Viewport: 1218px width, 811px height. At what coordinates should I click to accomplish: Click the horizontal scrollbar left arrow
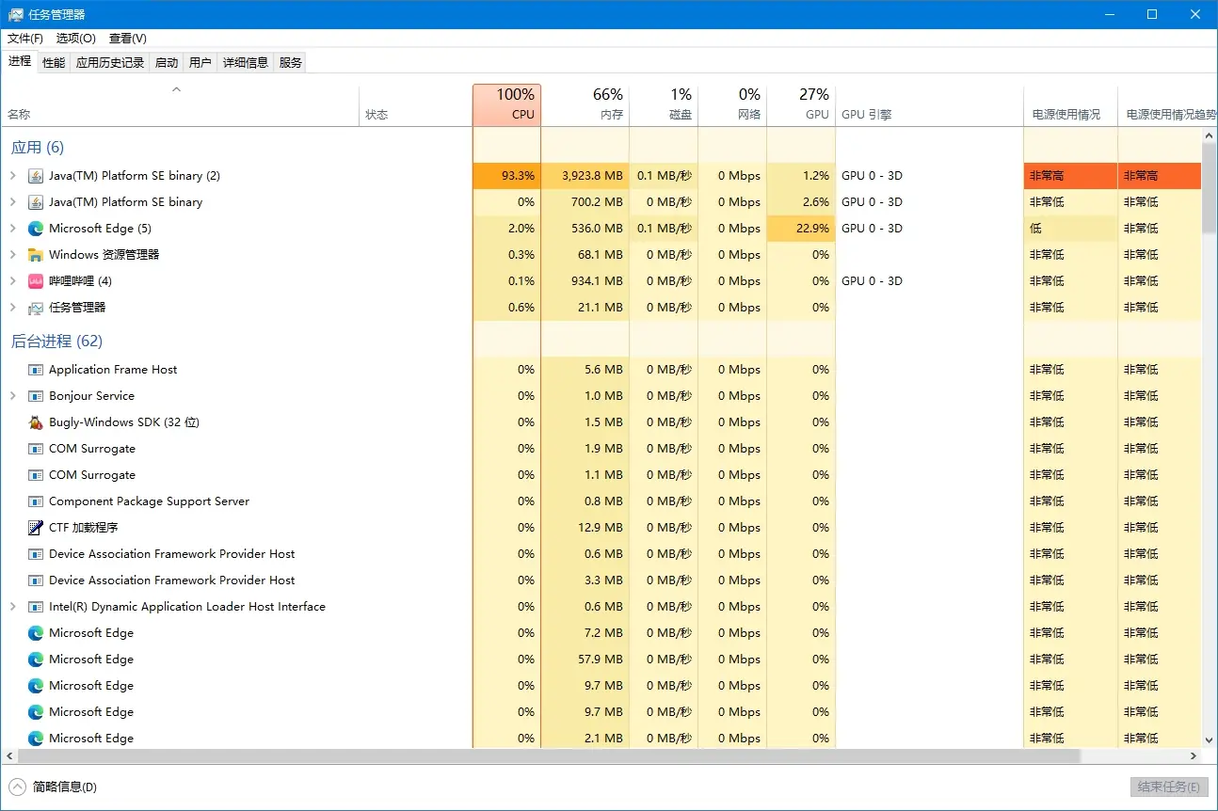point(8,756)
